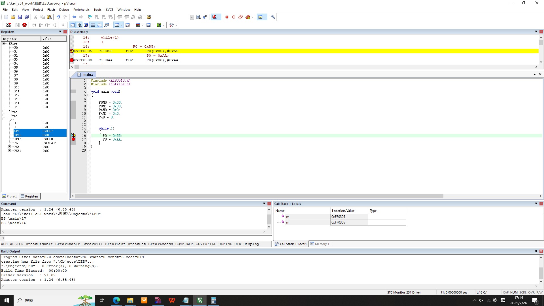Collapse code fold at line 5
This screenshot has width=544, height=306.
coord(89,95)
